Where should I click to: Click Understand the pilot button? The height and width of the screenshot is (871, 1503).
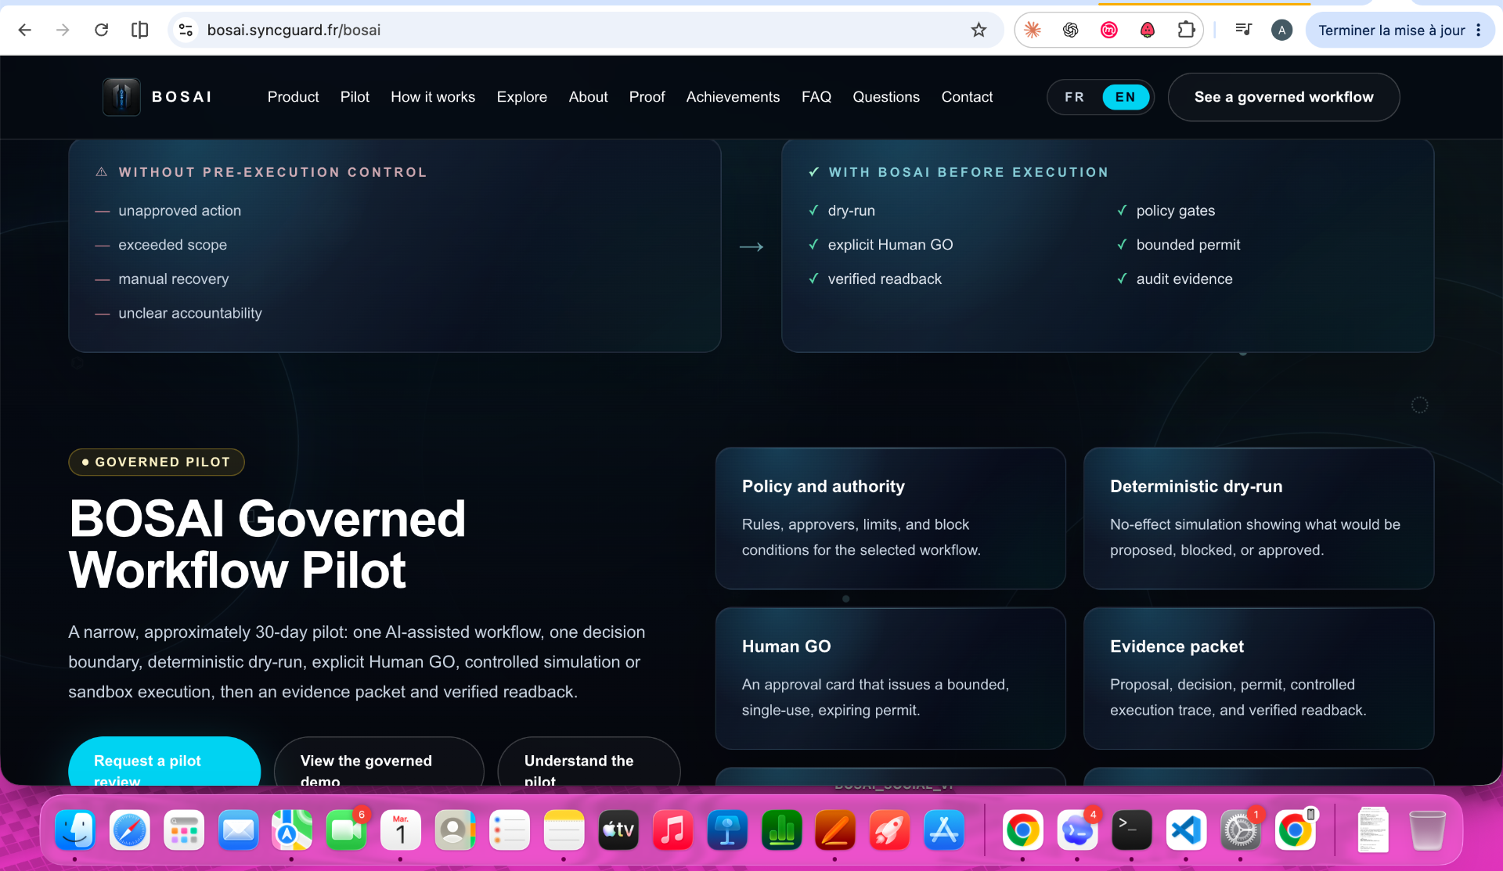pos(589,762)
